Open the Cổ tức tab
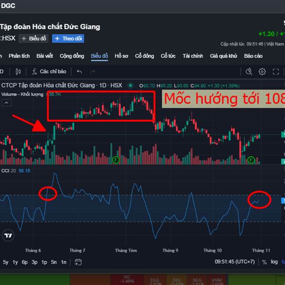This screenshot has width=285, height=285. click(168, 56)
